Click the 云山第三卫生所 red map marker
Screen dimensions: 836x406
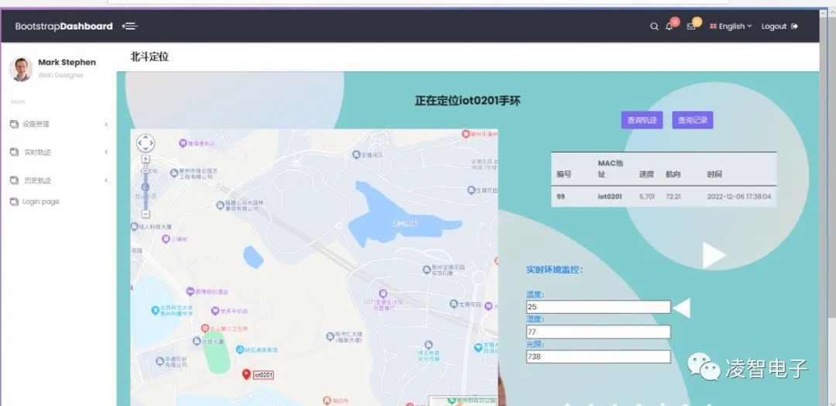[x=204, y=328]
